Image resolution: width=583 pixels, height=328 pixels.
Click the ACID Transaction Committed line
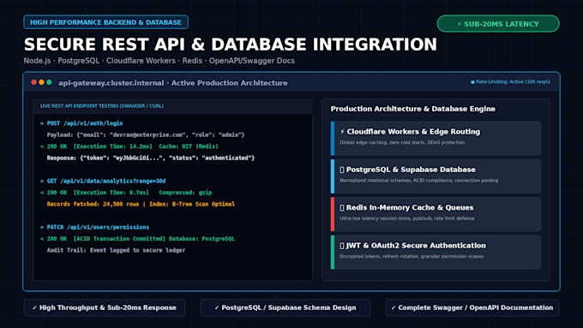[137, 238]
